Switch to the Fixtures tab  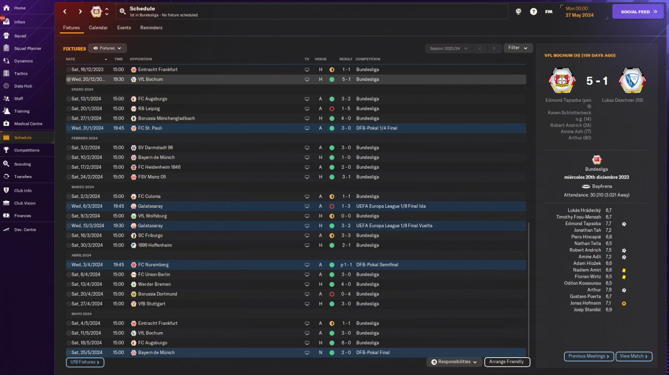72,28
